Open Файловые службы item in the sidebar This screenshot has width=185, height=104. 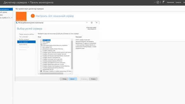[x=5, y=18]
